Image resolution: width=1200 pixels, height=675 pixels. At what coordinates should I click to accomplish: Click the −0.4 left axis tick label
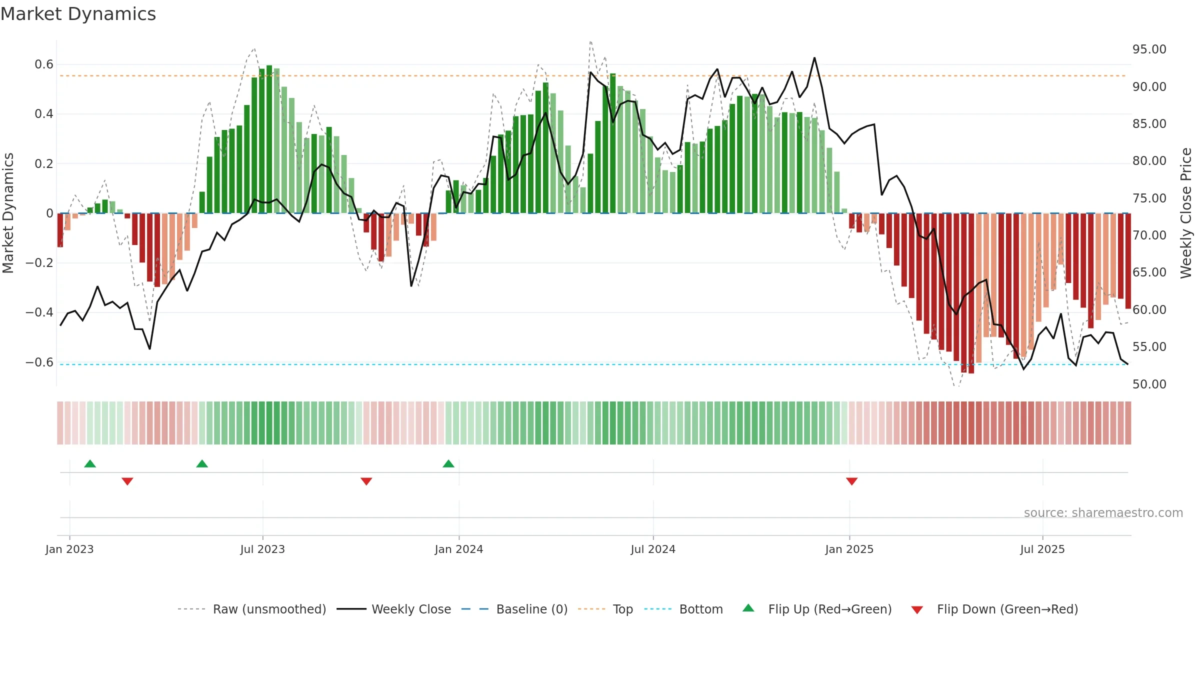coord(39,312)
